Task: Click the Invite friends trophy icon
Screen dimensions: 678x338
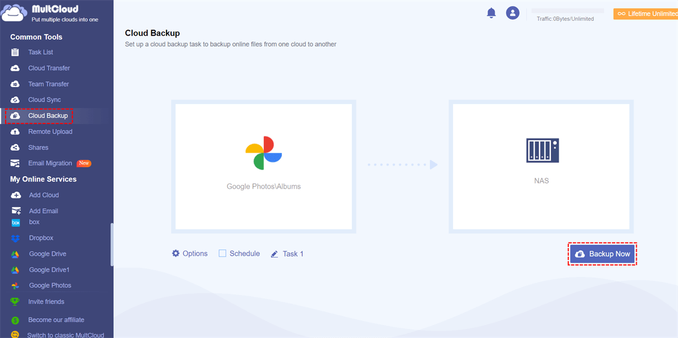Action: tap(15, 301)
